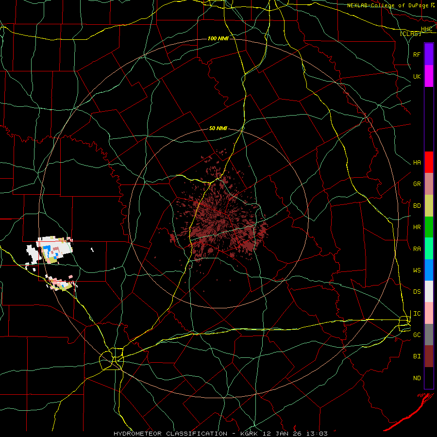Click the NEXLAB-College of DuPage text
The image size is (437, 437).
point(388,5)
